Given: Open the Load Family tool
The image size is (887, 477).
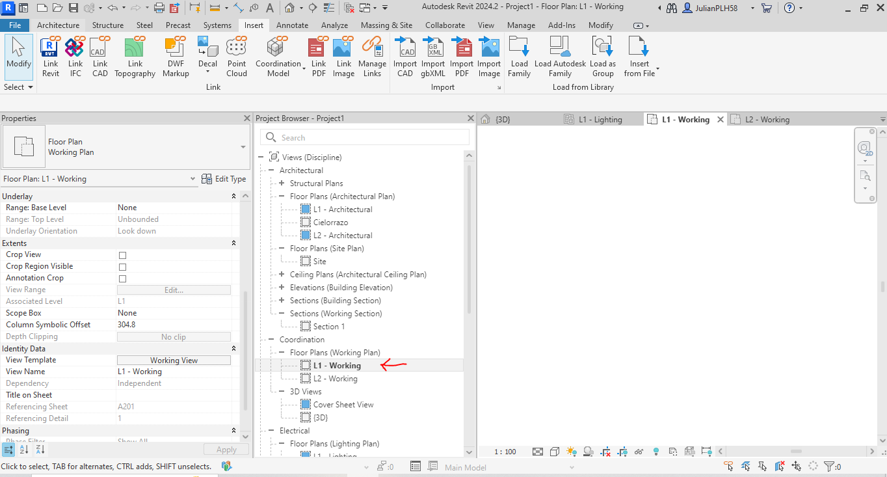Looking at the screenshot, I should pyautogui.click(x=520, y=57).
